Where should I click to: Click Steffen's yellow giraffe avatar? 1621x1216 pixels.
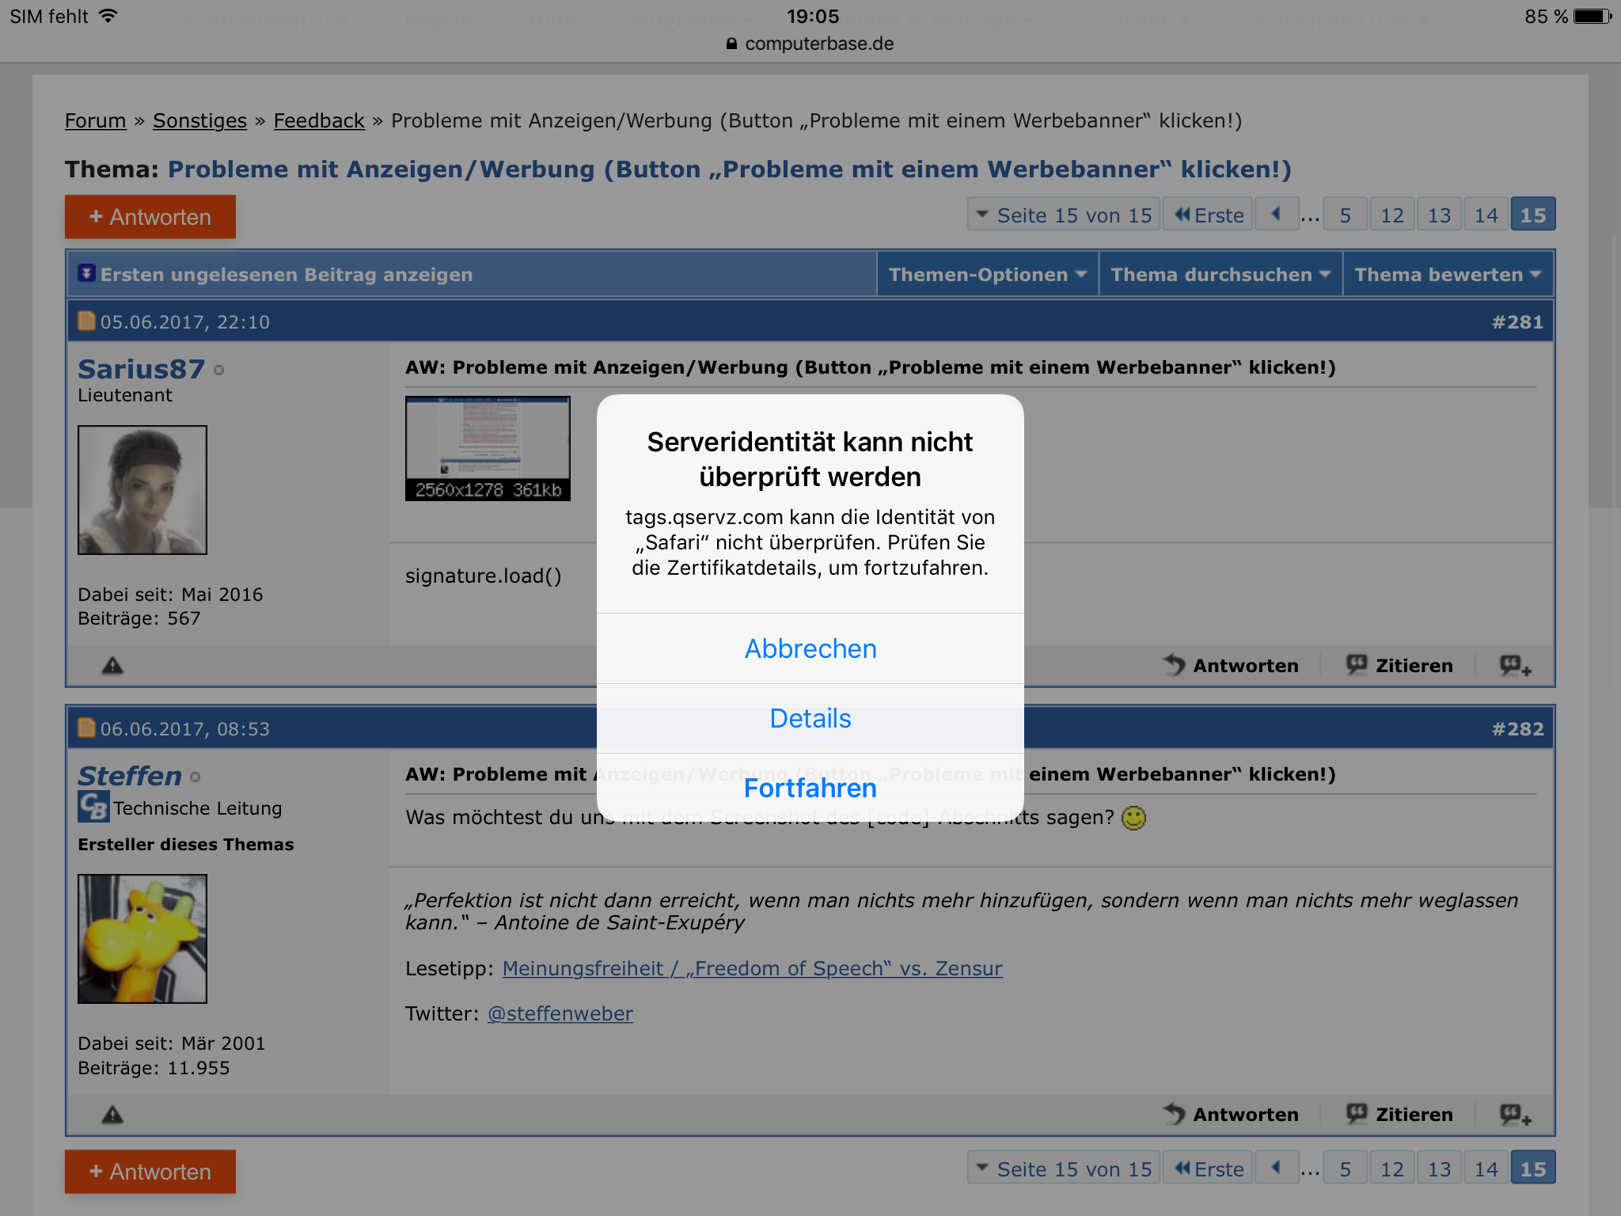(x=142, y=939)
